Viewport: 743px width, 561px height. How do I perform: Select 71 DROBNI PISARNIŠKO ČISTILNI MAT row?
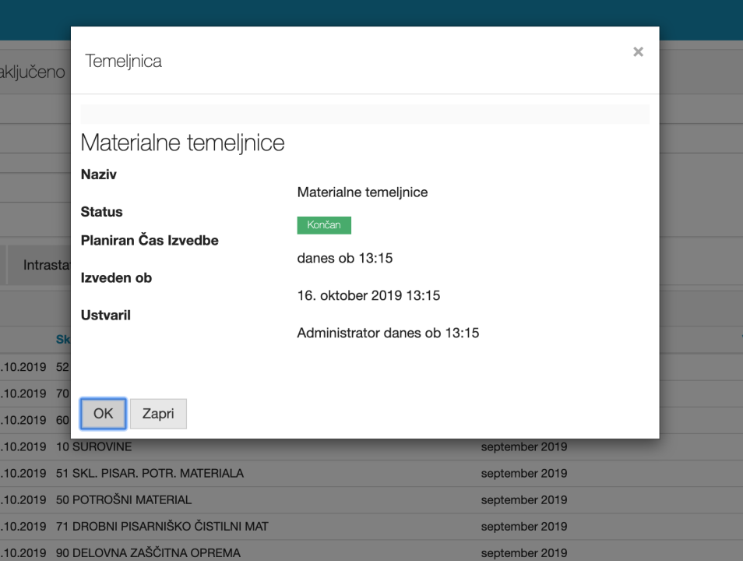[x=162, y=527]
